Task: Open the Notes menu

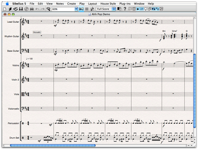Action: [60, 3]
